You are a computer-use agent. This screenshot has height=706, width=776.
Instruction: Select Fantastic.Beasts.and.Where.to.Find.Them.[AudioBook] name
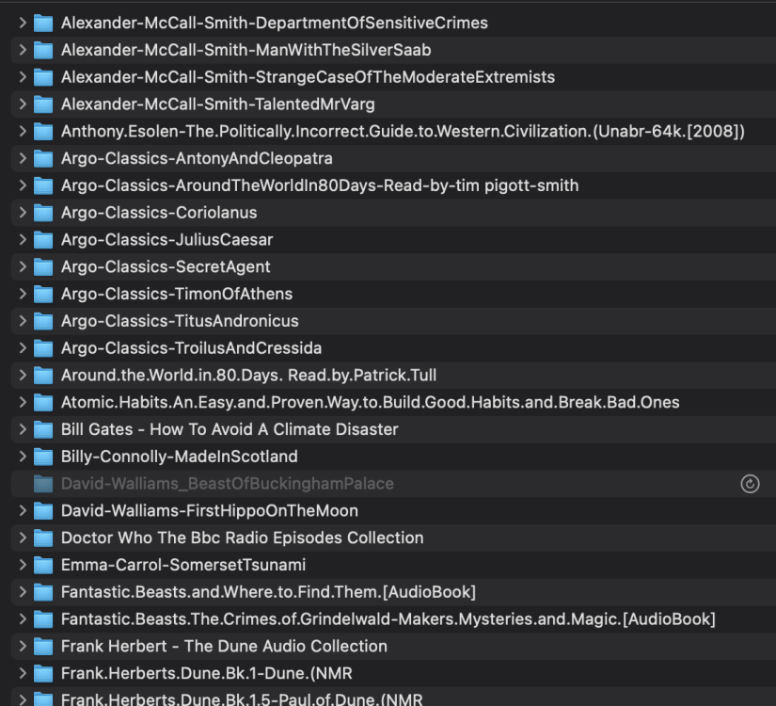[x=268, y=592]
